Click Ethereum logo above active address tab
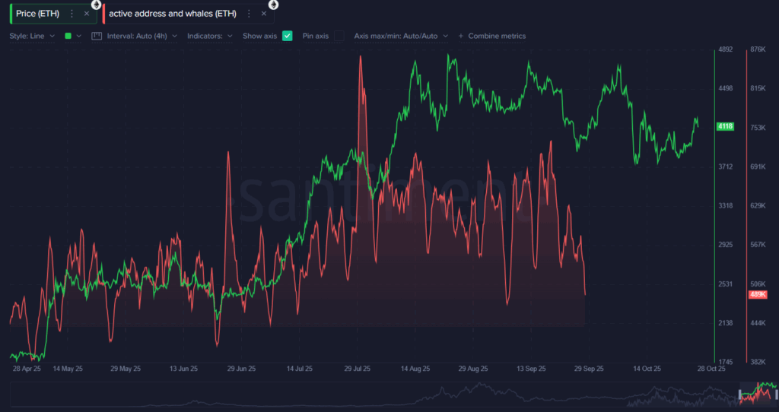779x412 pixels. 273,4
